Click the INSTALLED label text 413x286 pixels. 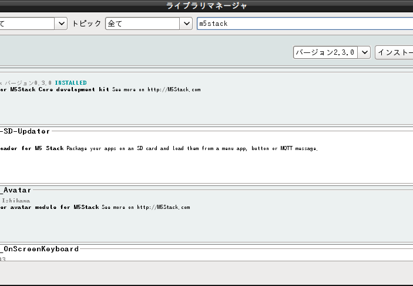click(70, 83)
